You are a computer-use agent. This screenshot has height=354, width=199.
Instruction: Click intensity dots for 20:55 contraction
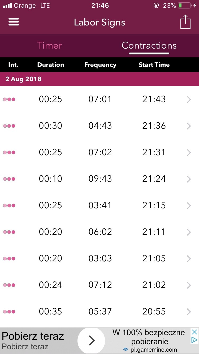(9, 312)
